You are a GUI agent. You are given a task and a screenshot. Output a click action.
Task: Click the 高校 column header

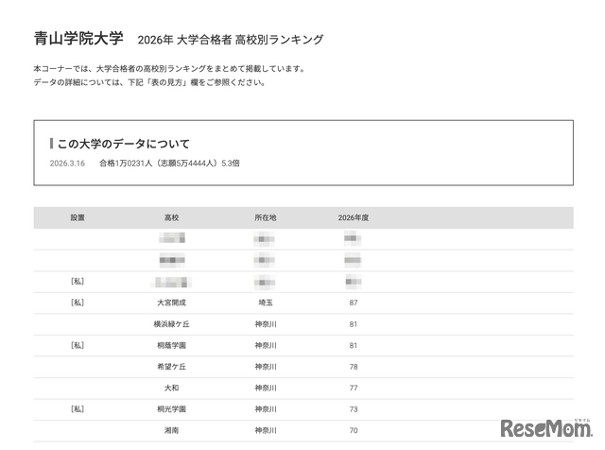(x=171, y=217)
